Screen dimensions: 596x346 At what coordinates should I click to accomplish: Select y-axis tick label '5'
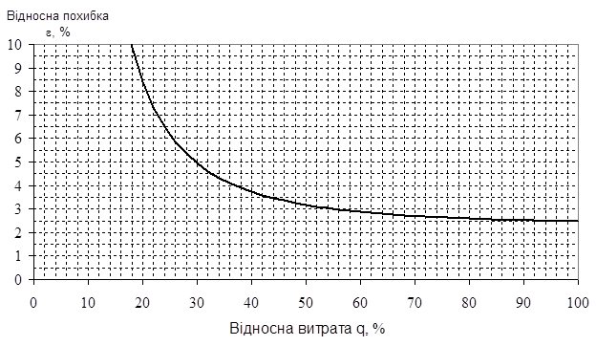coord(18,162)
